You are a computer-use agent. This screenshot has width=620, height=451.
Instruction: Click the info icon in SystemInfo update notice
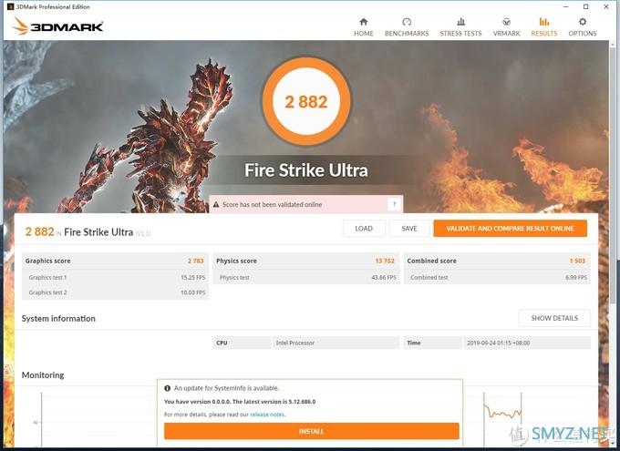[x=167, y=388]
